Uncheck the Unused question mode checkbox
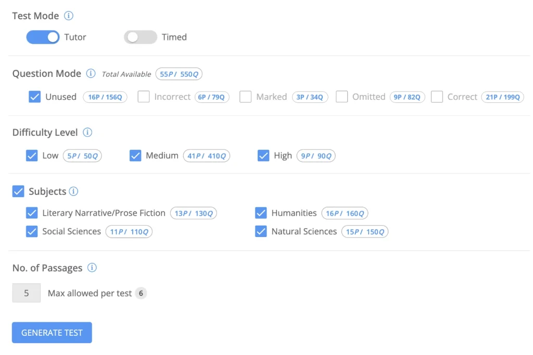Image resolution: width=533 pixels, height=355 pixels. (35, 97)
